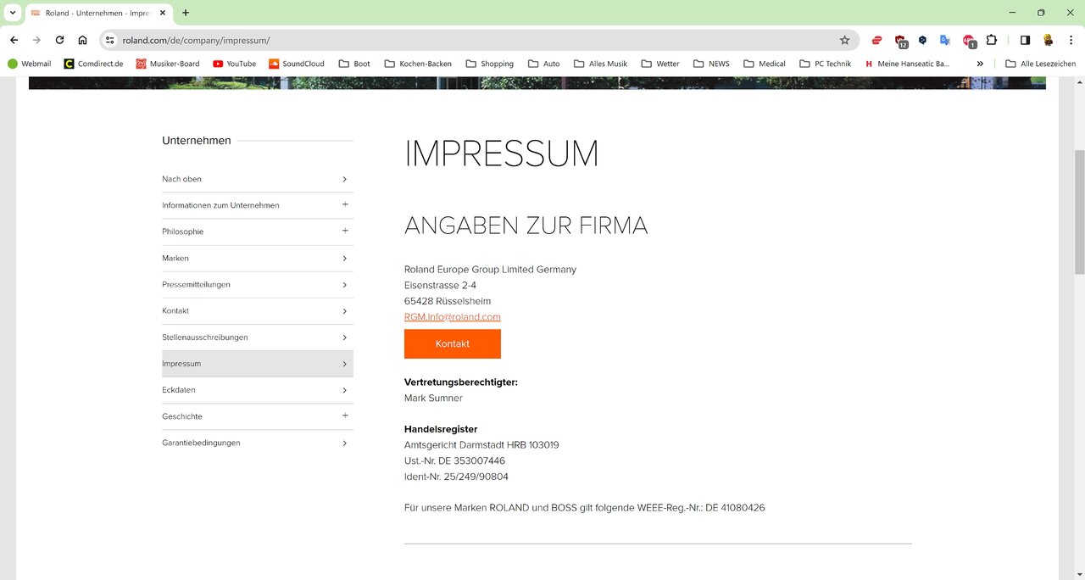1085x580 pixels.
Task: Open the Boot bookmark folder
Action: pos(354,64)
